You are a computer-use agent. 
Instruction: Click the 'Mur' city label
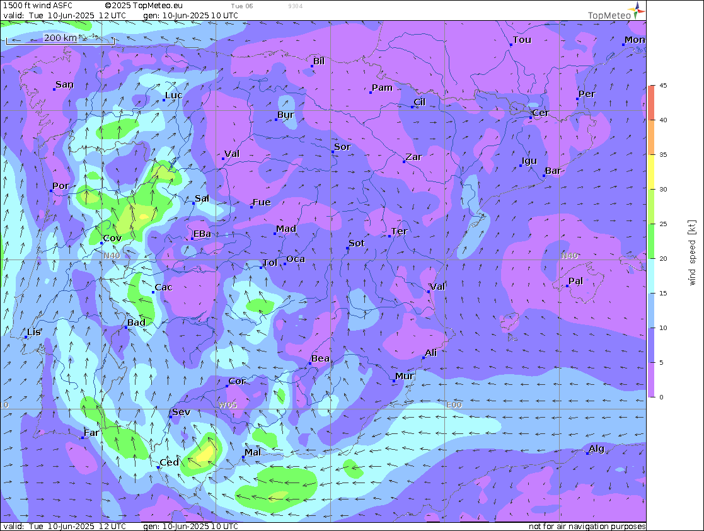click(x=405, y=376)
